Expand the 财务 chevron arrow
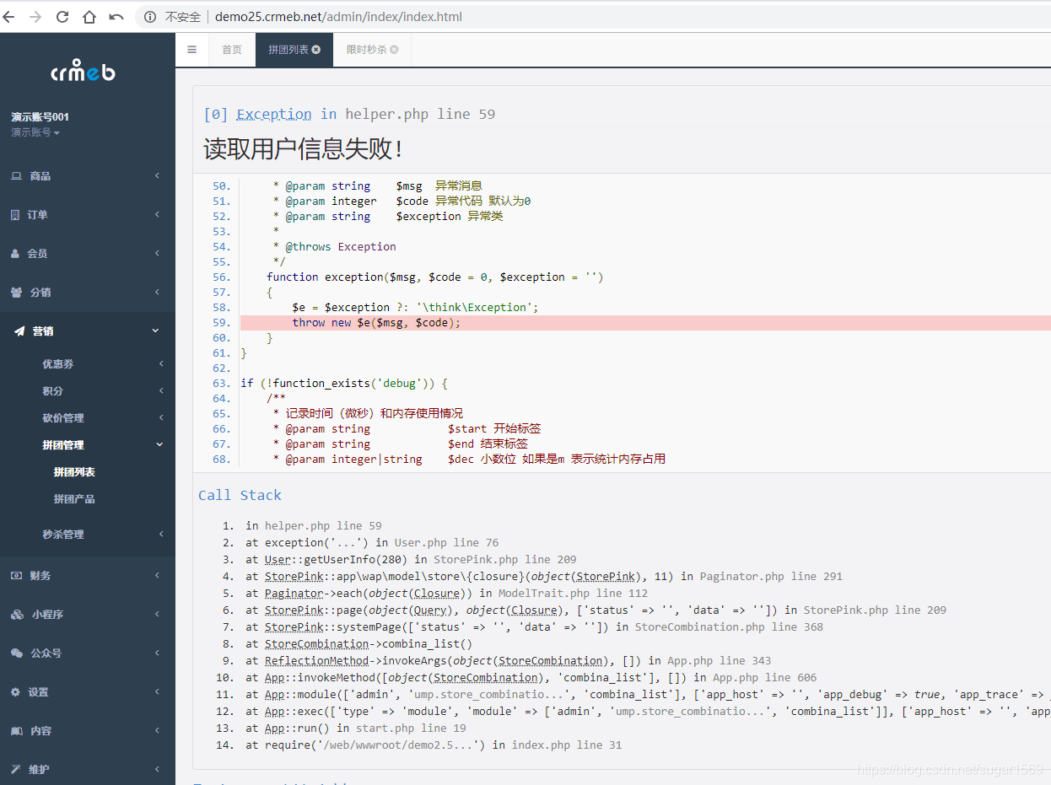Viewport: 1051px width, 785px height. coord(158,575)
